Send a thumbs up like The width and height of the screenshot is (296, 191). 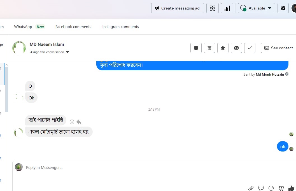291,188
